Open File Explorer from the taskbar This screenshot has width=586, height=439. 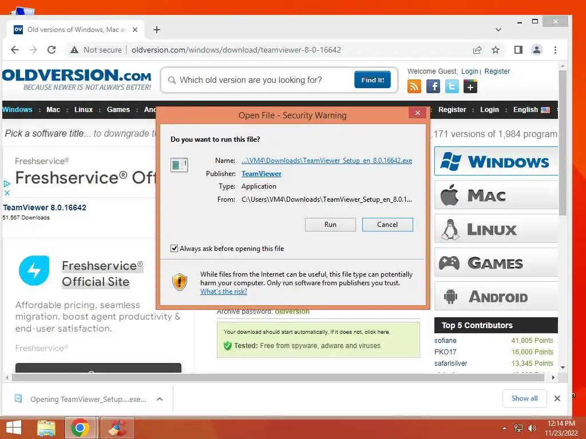click(46, 428)
